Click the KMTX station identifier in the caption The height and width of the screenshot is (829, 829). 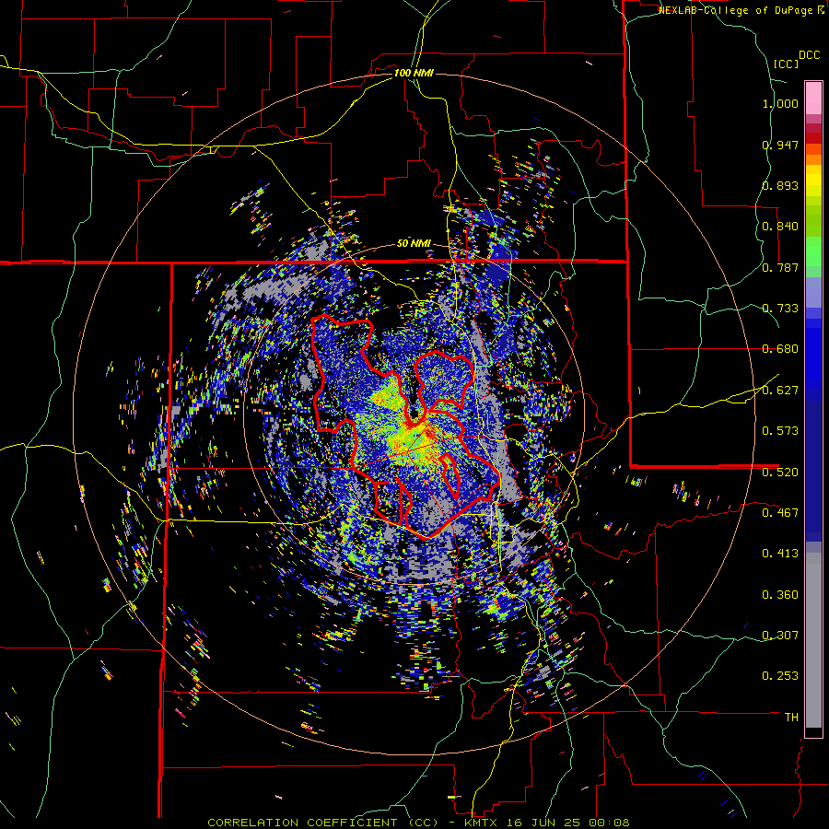483,823
